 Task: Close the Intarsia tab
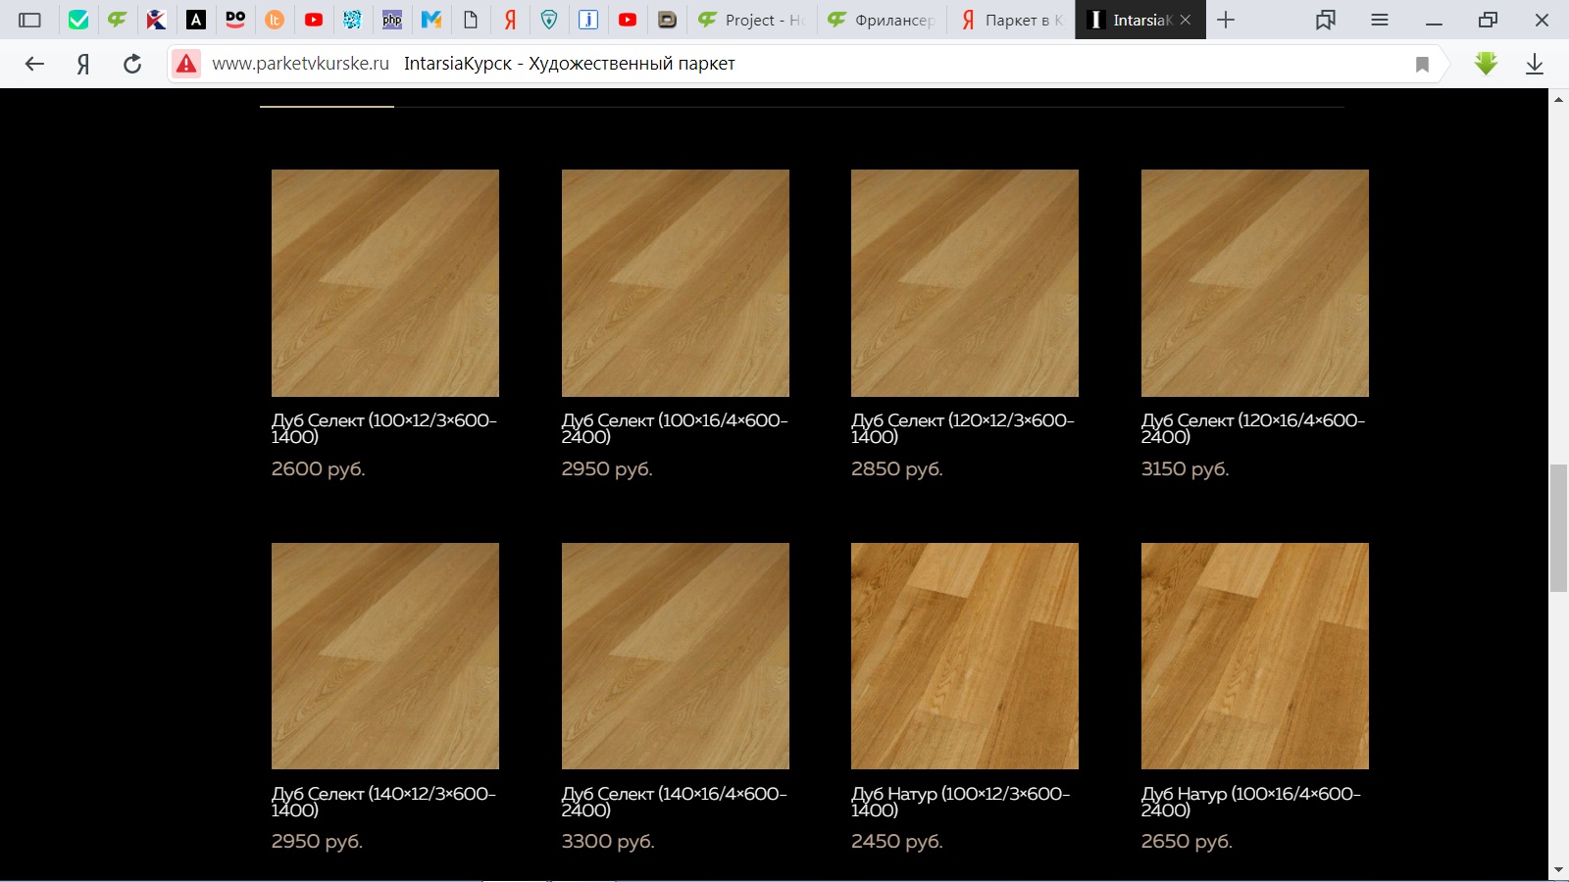(1186, 20)
